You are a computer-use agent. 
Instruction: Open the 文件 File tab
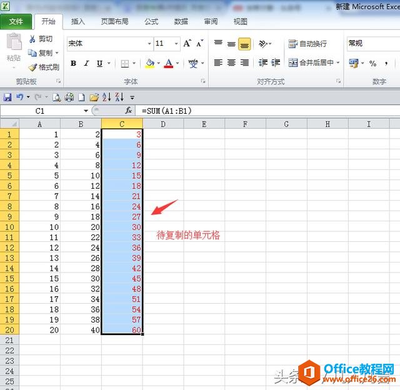point(16,22)
